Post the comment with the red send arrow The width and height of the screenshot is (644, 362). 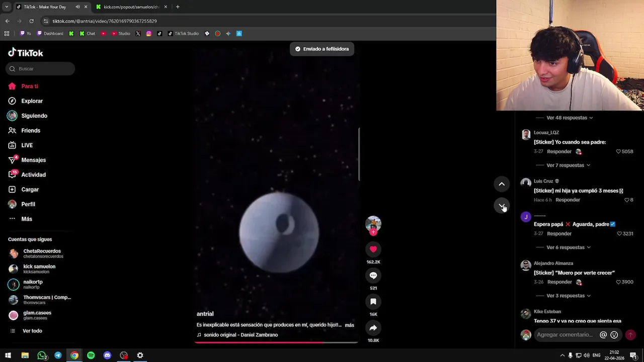click(630, 335)
